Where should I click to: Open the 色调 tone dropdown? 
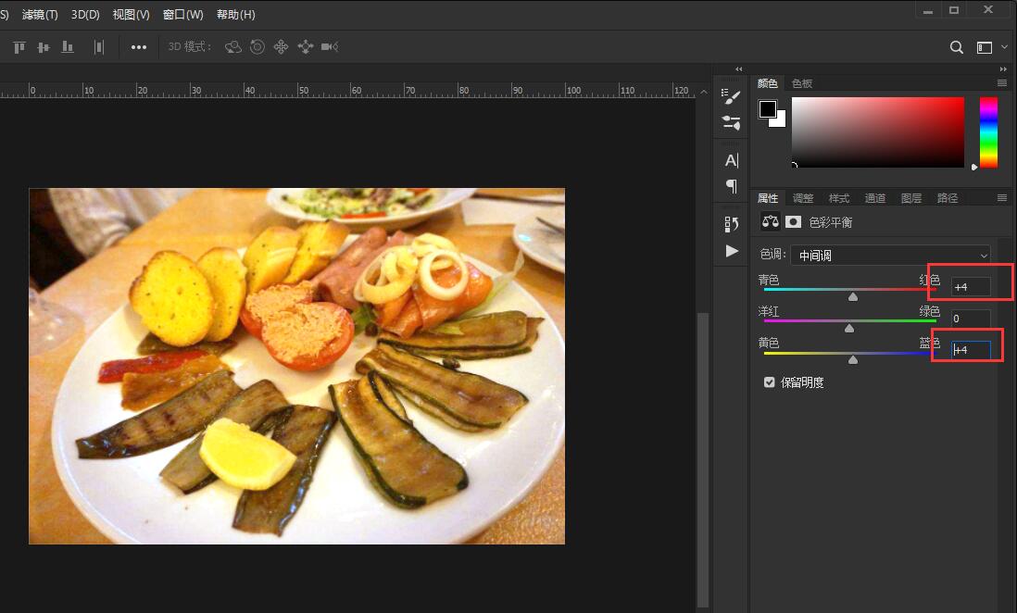(889, 255)
